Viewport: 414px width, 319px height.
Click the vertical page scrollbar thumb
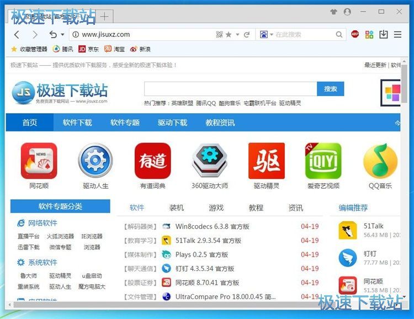pyautogui.click(x=404, y=83)
